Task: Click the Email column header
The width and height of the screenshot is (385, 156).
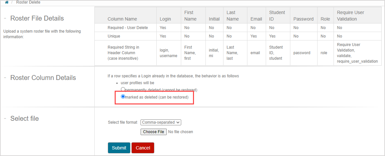Action: (x=256, y=19)
